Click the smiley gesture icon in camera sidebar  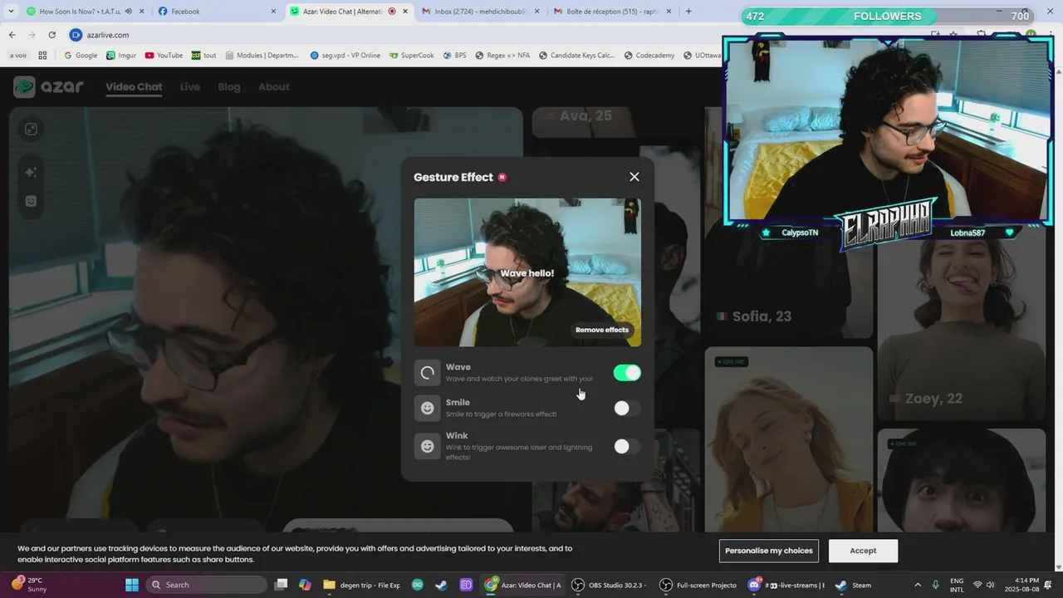[31, 201]
